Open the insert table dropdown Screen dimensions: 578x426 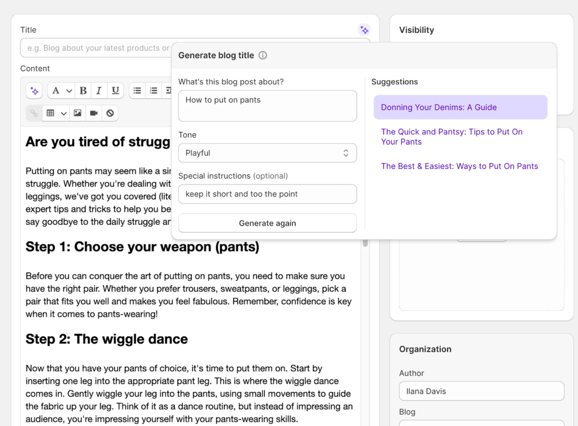pyautogui.click(x=56, y=113)
